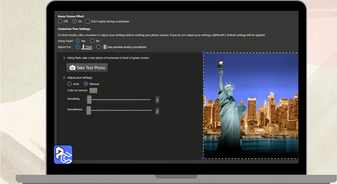Image resolution: width=337 pixels, height=184 pixels.
Task: Click the Sensitivity slider handle
Action: click(89, 100)
